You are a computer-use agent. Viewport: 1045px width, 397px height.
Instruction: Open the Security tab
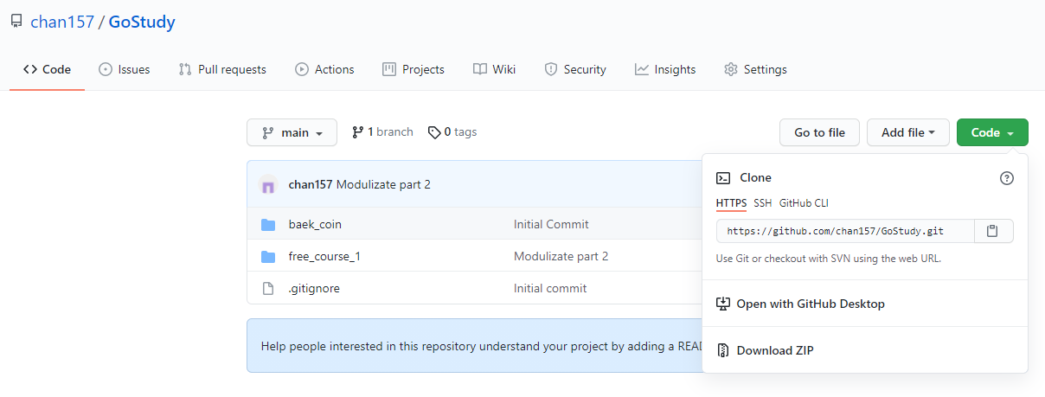pyautogui.click(x=575, y=69)
